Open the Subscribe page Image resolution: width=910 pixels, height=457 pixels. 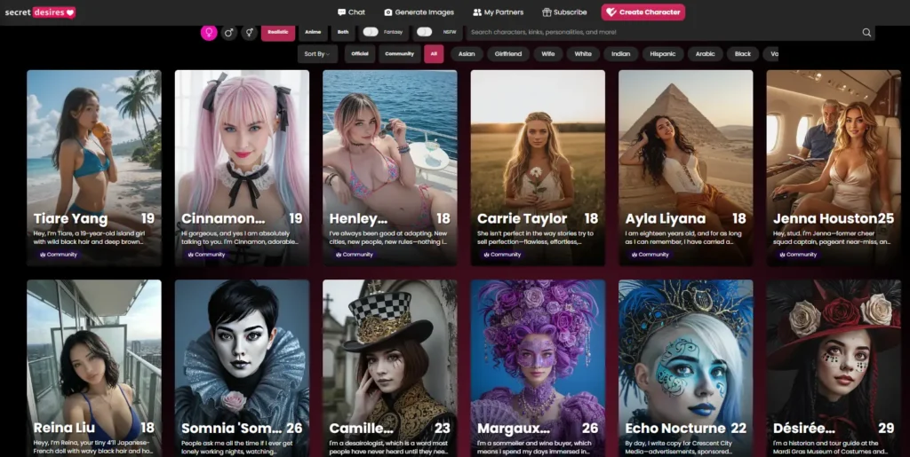[x=564, y=12]
